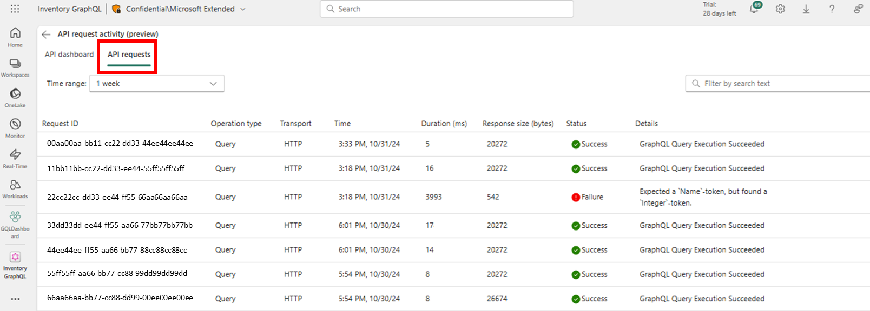The image size is (870, 311).
Task: Show more sidebar options ellipsis
Action: 15,299
